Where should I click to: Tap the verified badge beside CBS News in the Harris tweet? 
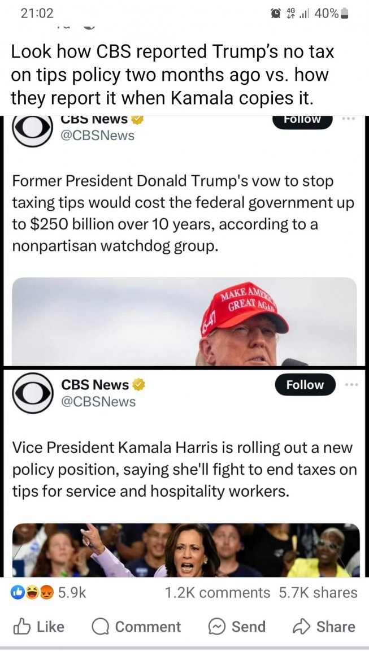click(138, 385)
